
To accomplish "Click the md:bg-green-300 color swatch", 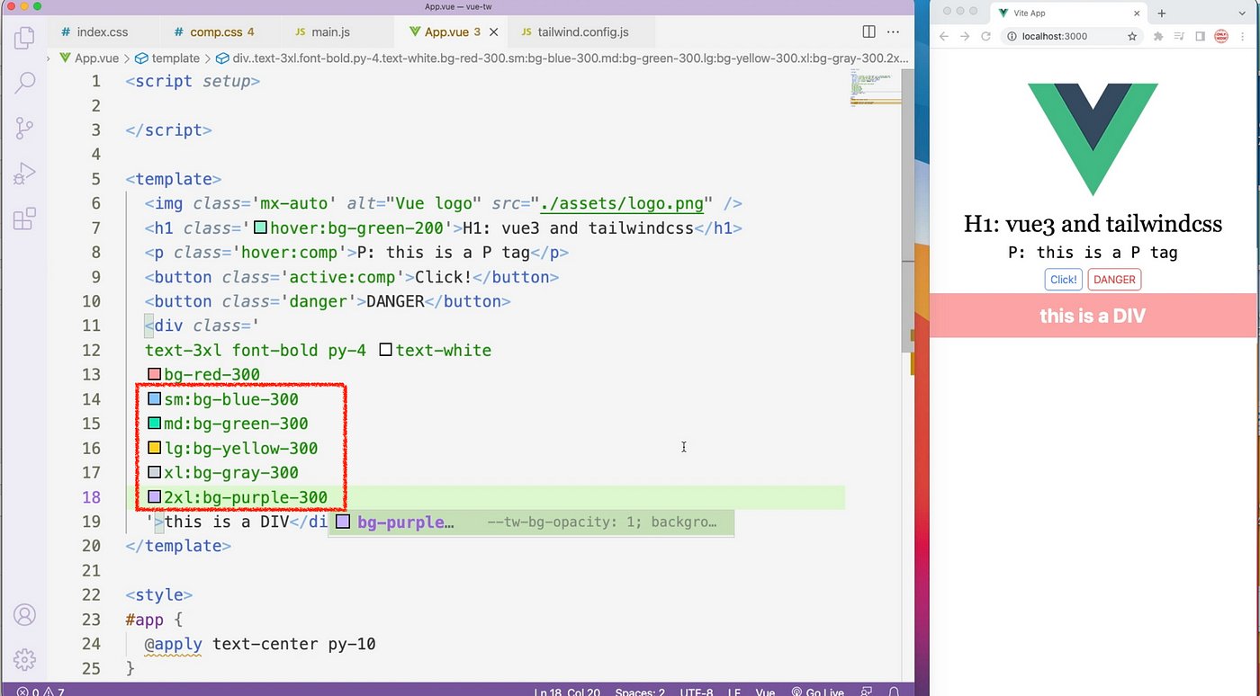I will click(x=154, y=423).
